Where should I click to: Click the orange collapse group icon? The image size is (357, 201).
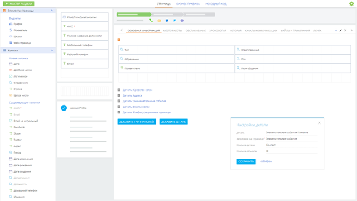[x=119, y=40]
